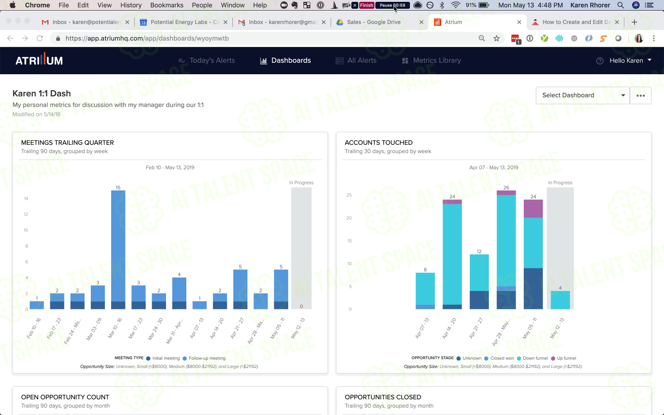This screenshot has height=415, width=664.
Task: Click Meetings Trailing Quarter card title
Action: [67, 142]
